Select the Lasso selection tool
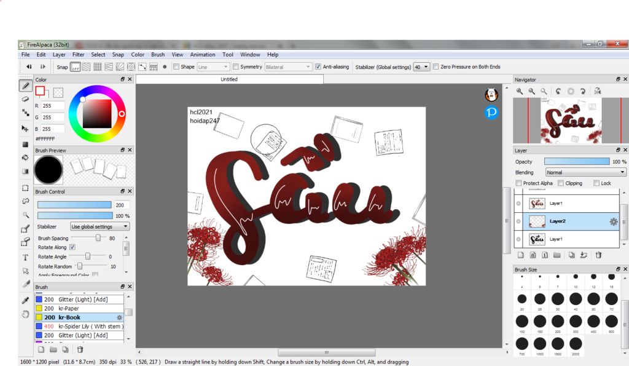 (x=25, y=201)
